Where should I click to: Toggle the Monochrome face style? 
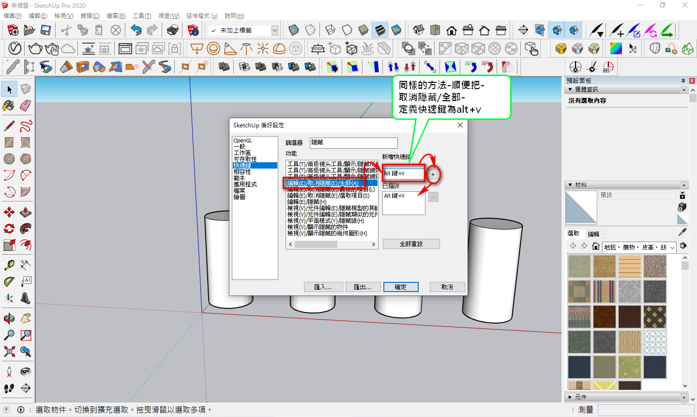pos(396,31)
